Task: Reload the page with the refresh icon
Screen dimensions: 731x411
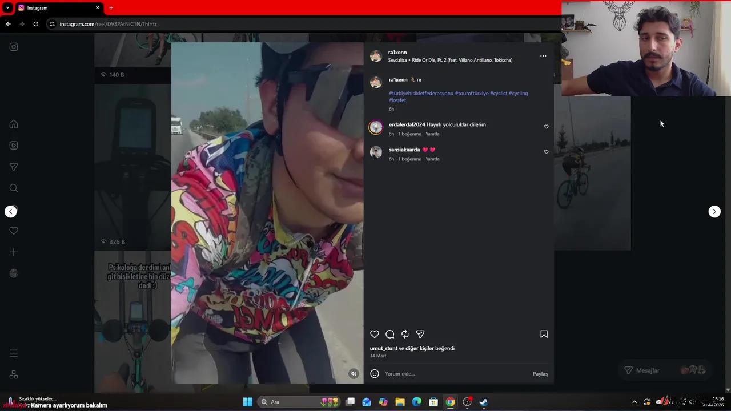Action: pos(35,24)
